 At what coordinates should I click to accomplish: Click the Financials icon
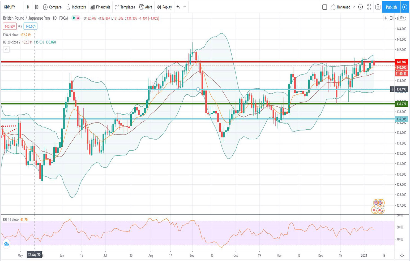[x=92, y=7]
